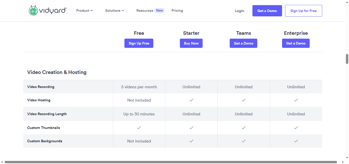
Task: Click Enterprise's Unlimited in Video Recording Length row
Action: pos(296,114)
